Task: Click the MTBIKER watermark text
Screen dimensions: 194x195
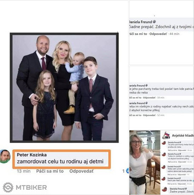Action: click(x=31, y=188)
